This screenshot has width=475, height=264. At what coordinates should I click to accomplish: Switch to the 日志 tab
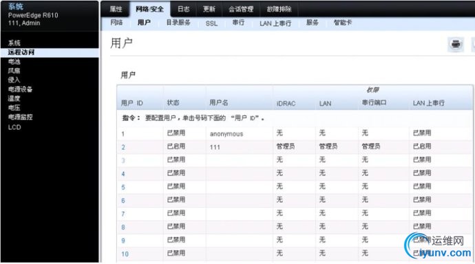pos(183,9)
